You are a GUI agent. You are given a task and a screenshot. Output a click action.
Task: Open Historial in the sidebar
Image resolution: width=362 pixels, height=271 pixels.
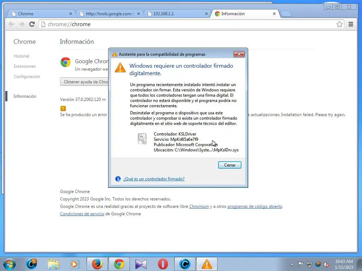click(x=22, y=56)
